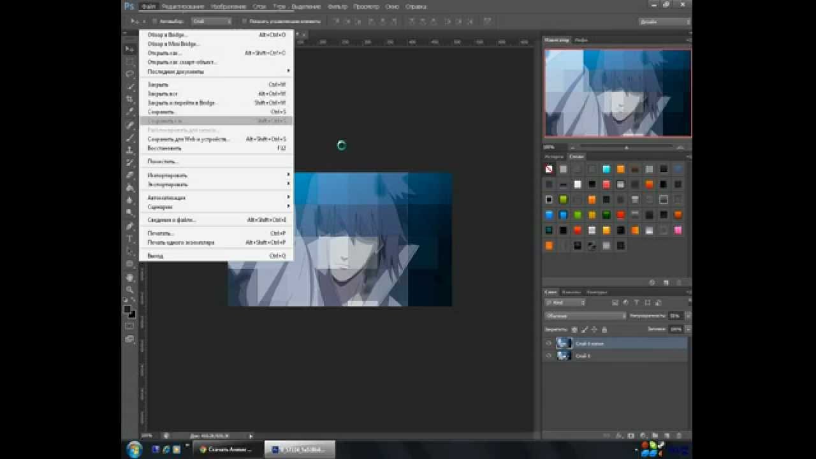Select the Eyedropper tool
The height and width of the screenshot is (459, 816).
coord(130,112)
